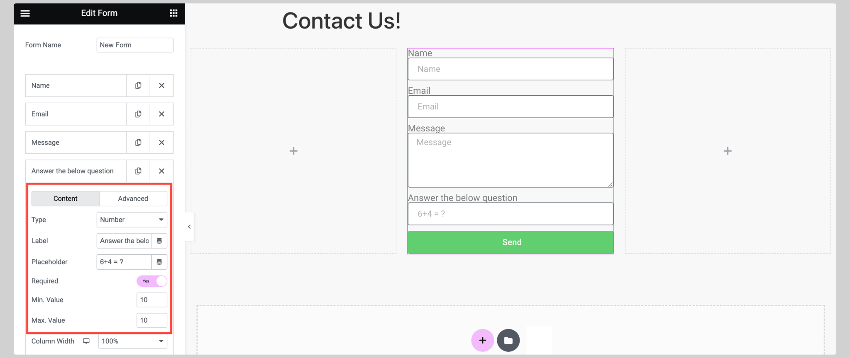Open dynamic tags for the Label field
Image resolution: width=850 pixels, height=358 pixels.
pyautogui.click(x=159, y=241)
